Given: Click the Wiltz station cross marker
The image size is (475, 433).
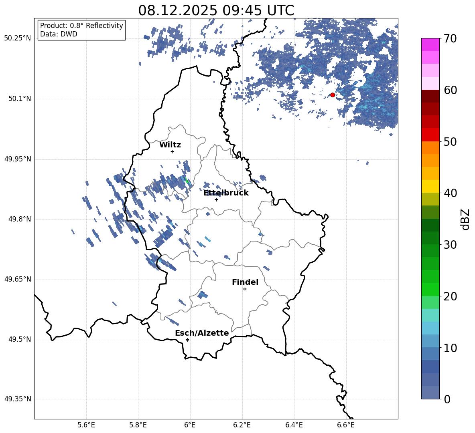Looking at the screenshot, I should [x=173, y=151].
